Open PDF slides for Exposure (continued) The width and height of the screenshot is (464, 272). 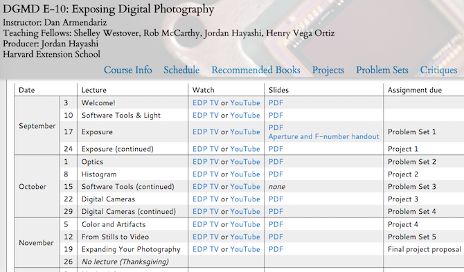276,149
